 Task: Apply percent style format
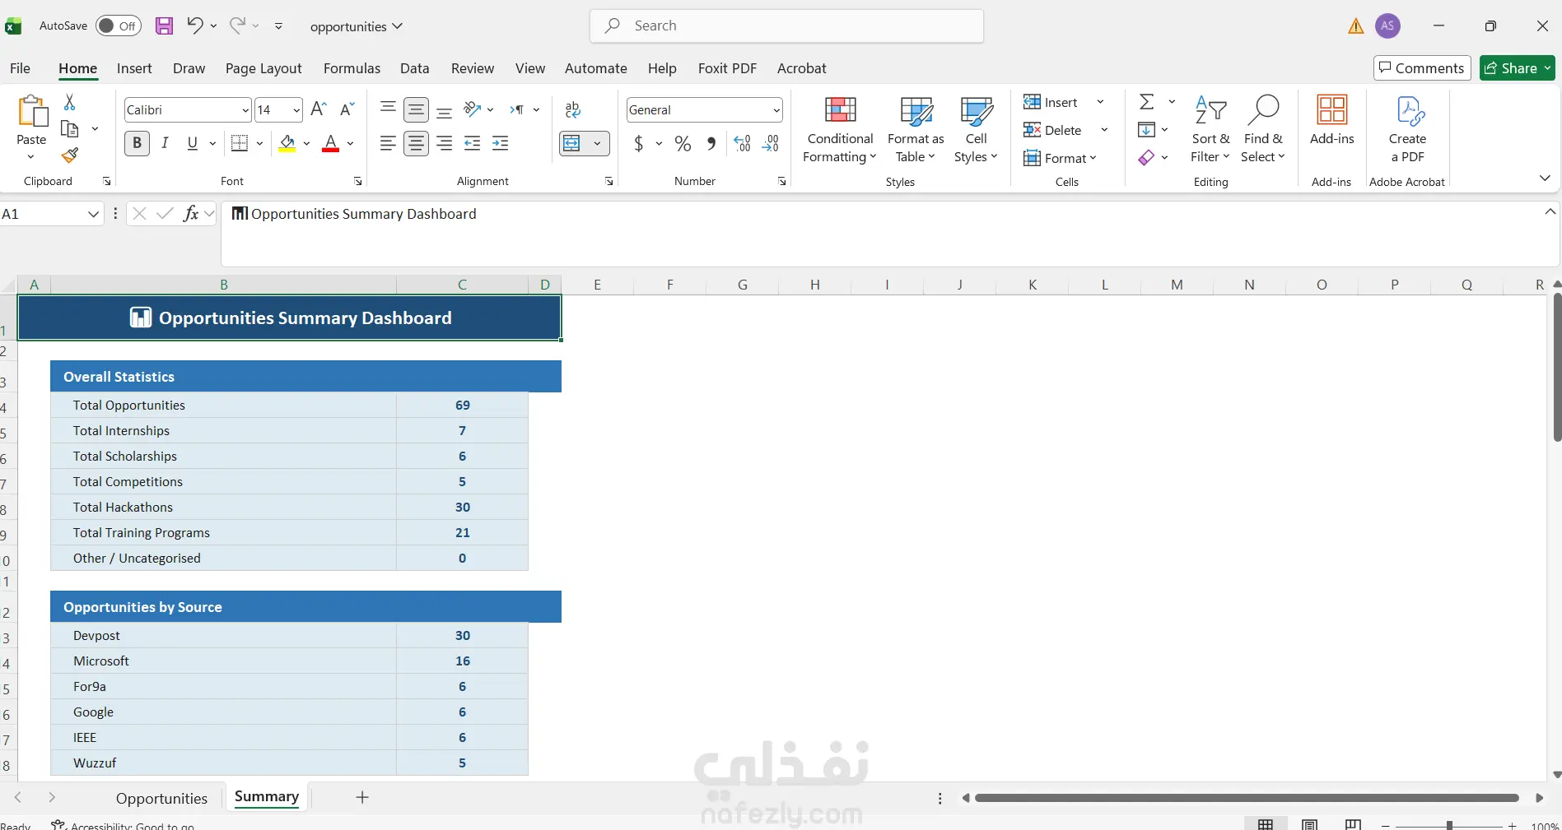683,144
